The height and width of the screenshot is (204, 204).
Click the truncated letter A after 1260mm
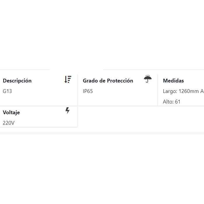[x=202, y=91]
